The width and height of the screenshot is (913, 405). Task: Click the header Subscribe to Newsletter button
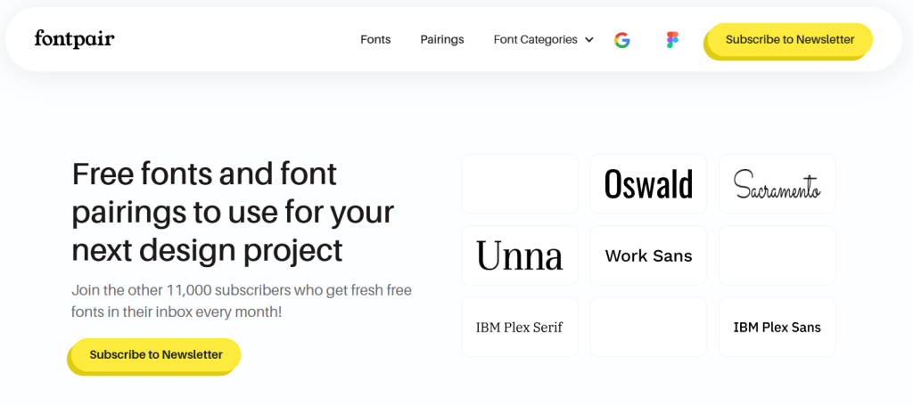(789, 41)
